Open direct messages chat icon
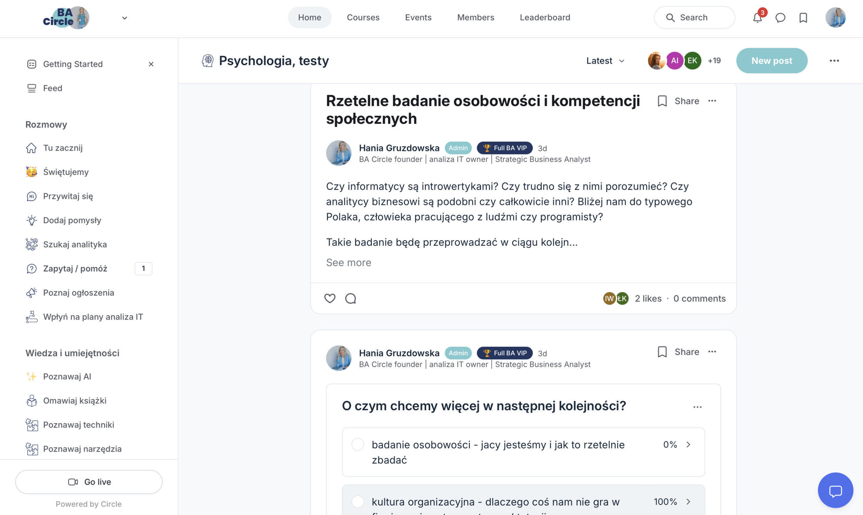 pyautogui.click(x=780, y=18)
